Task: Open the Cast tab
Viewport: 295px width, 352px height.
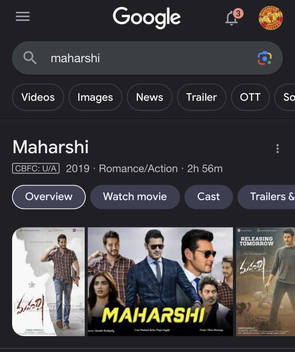Action: 209,197
